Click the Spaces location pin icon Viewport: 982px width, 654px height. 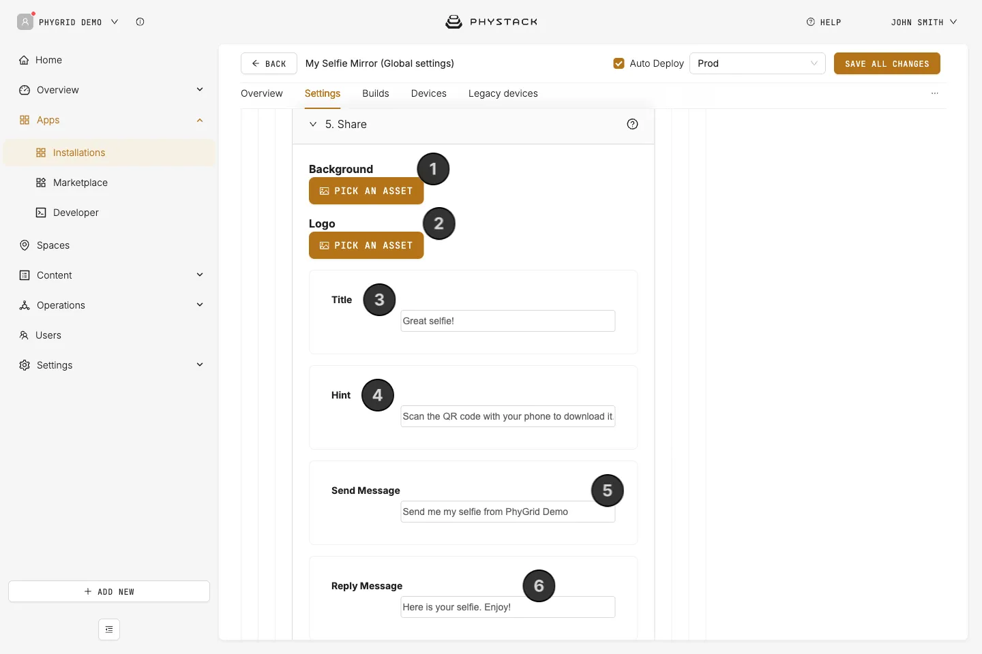25,245
